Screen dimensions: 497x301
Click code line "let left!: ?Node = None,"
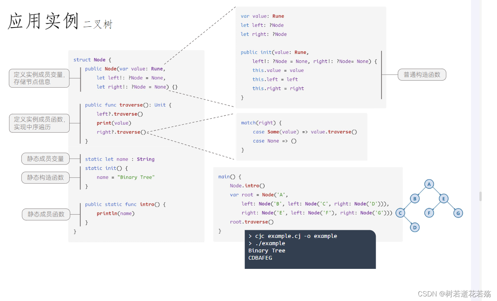click(131, 78)
